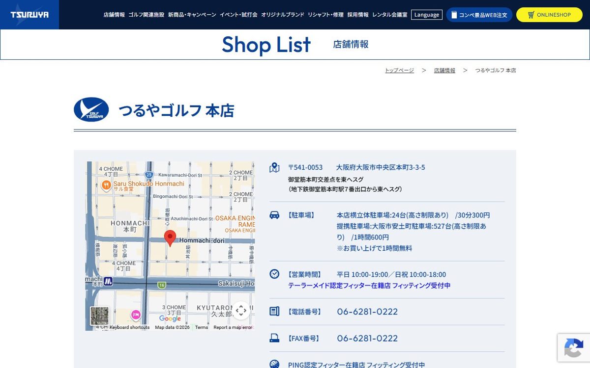Open the Language selector
Screen dimensions: 590x368
click(427, 15)
